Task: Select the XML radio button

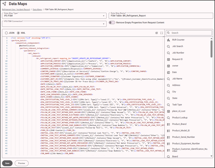Action: click(x=18, y=33)
